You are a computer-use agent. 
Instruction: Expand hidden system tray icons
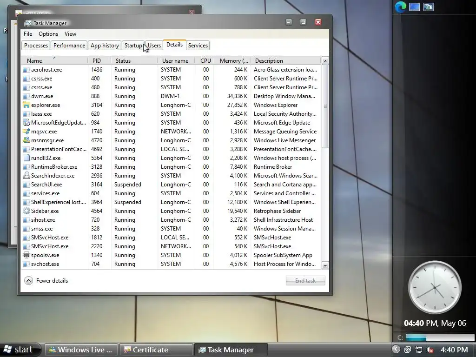[x=396, y=350]
